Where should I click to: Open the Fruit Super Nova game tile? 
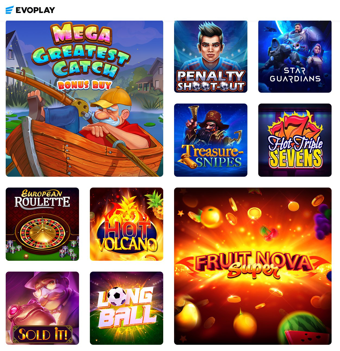pyautogui.click(x=253, y=266)
